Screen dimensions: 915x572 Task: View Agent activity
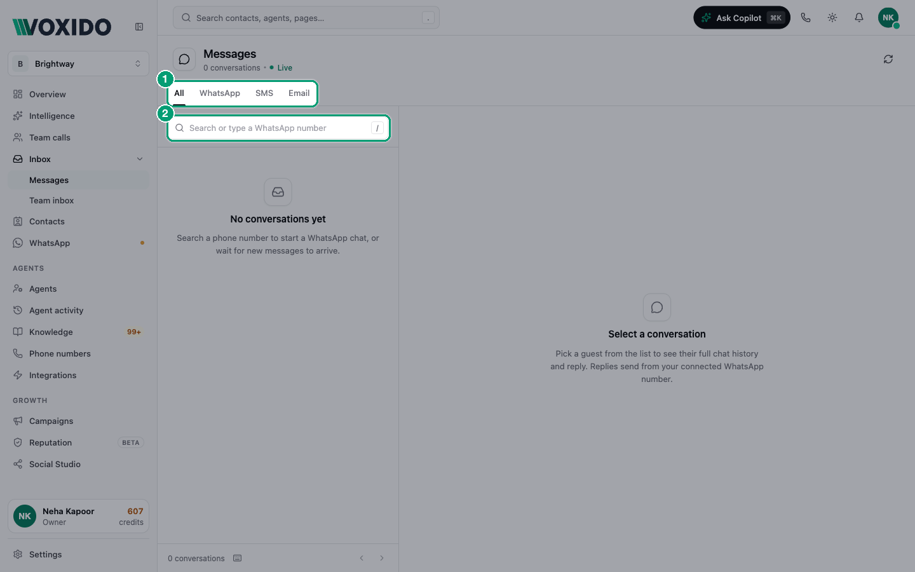[78, 310]
